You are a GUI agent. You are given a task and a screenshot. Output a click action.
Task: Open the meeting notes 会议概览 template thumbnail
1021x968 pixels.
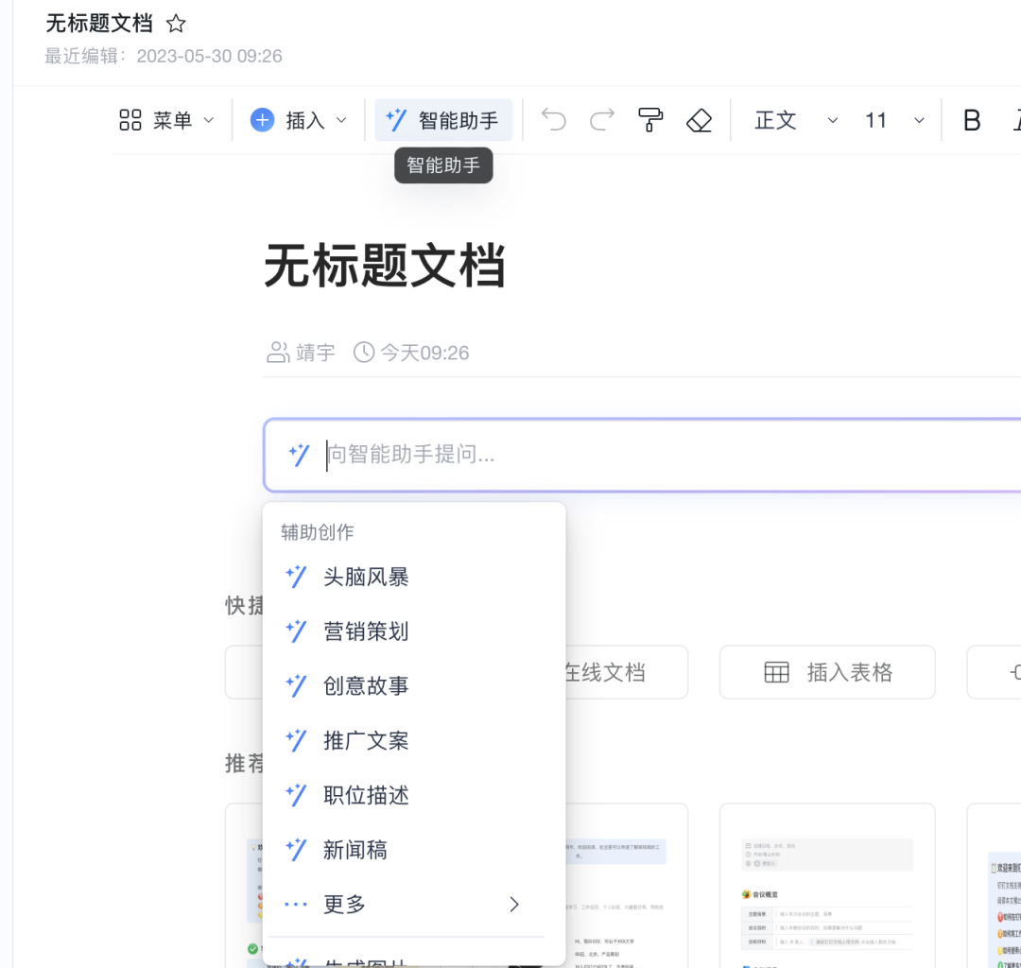coord(827,886)
